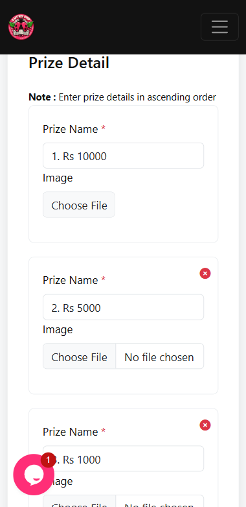Click the chat notification badge showing 1

[x=48, y=460]
